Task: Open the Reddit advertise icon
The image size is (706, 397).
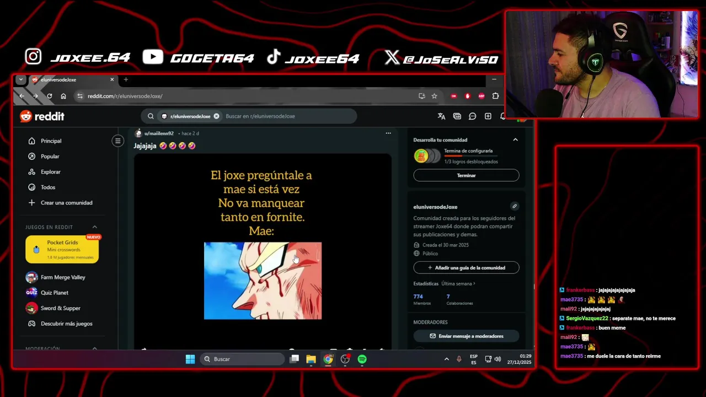Action: pyautogui.click(x=457, y=116)
